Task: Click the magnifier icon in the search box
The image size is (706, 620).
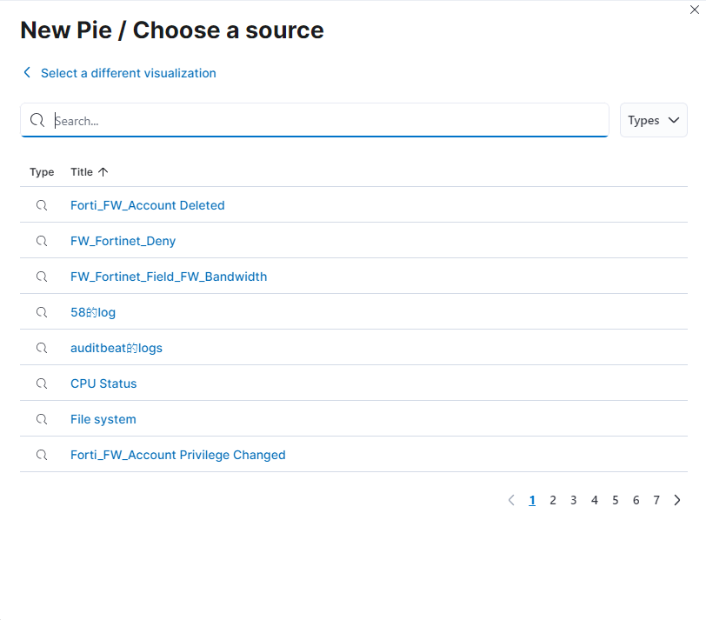Action: tap(37, 120)
